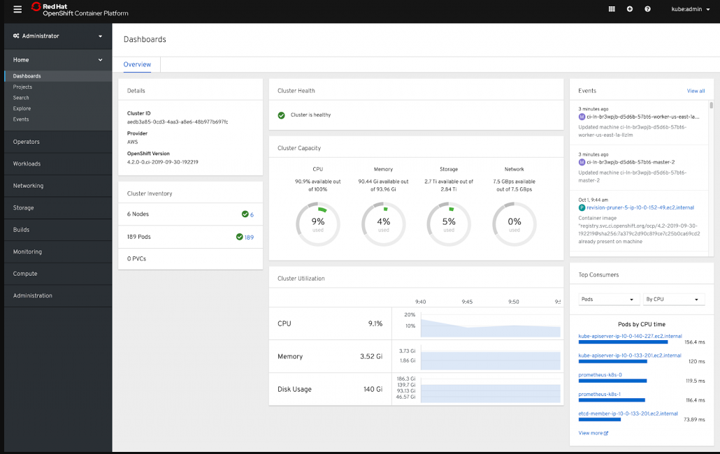Screen dimensions: 720x454
Task: Toggle the hamburger navigation menu
Action: (x=17, y=9)
